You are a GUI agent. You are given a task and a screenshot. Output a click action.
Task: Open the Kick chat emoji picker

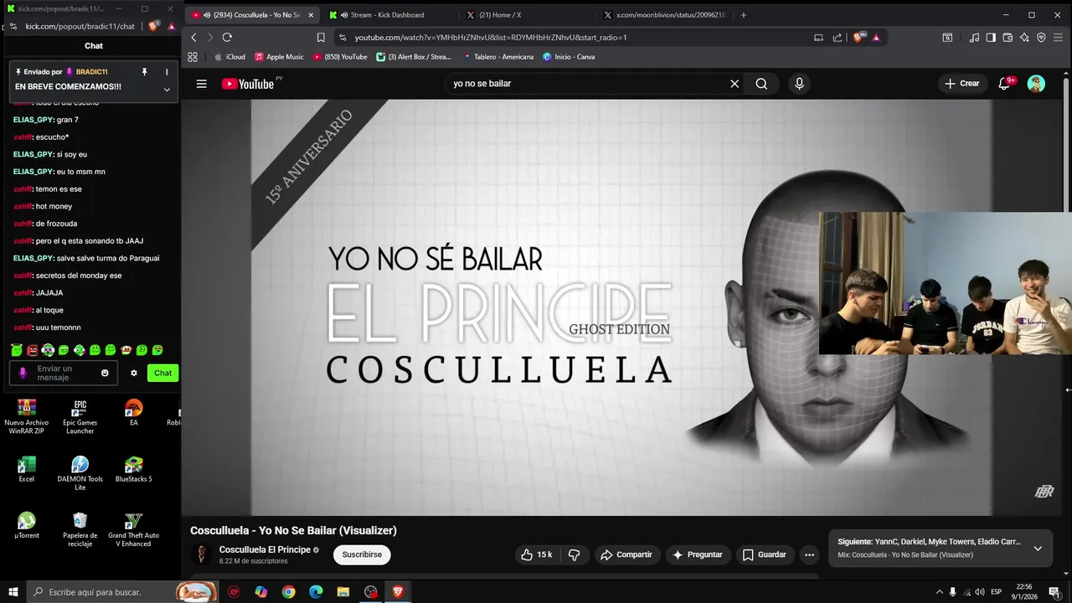pos(105,373)
